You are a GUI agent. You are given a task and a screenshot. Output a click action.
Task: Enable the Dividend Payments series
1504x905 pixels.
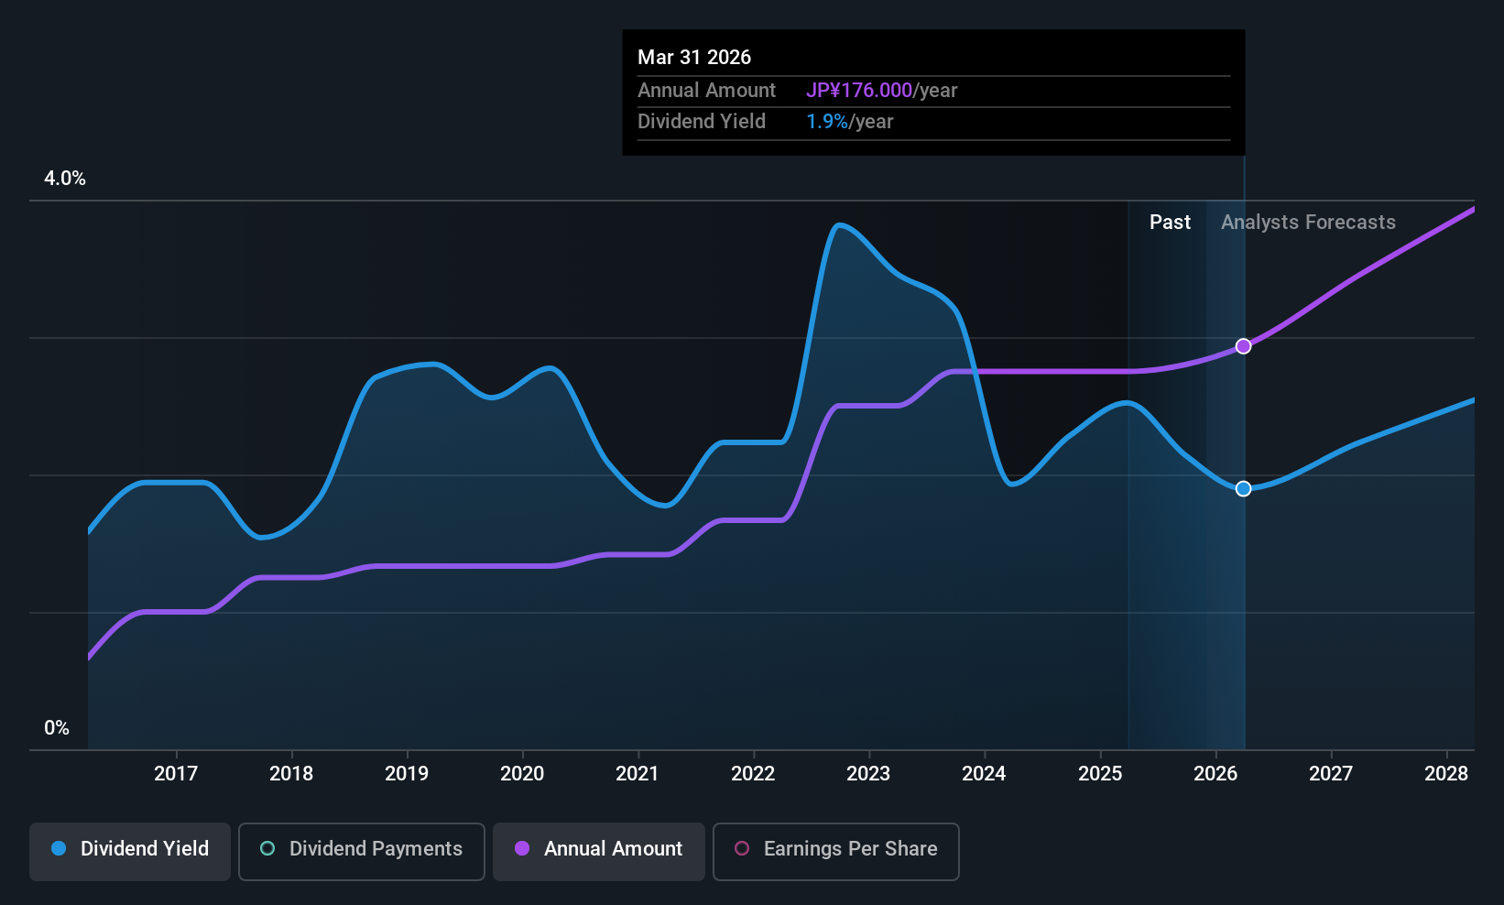[x=361, y=850]
